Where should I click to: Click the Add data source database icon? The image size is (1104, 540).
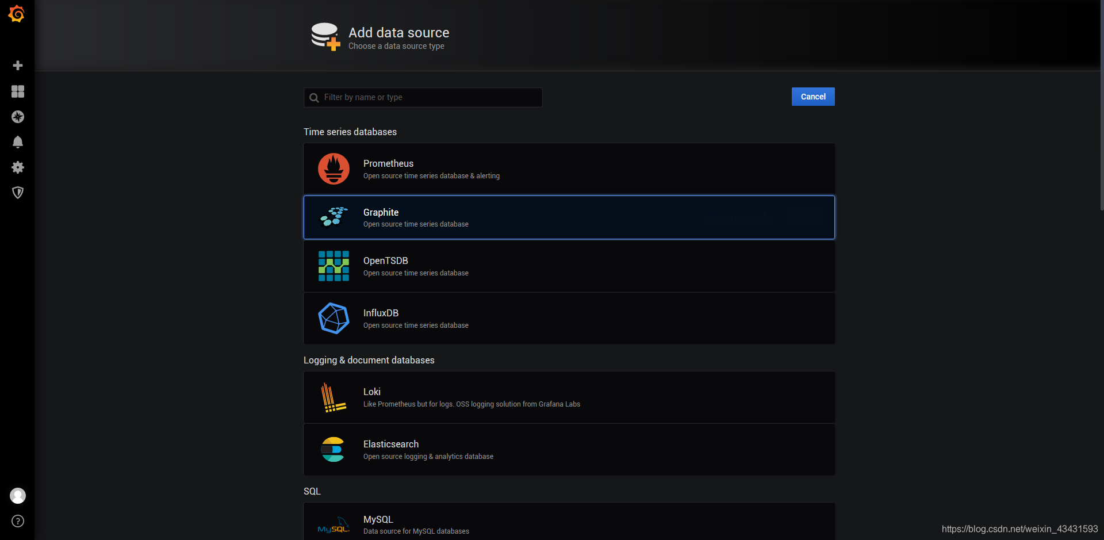click(325, 37)
